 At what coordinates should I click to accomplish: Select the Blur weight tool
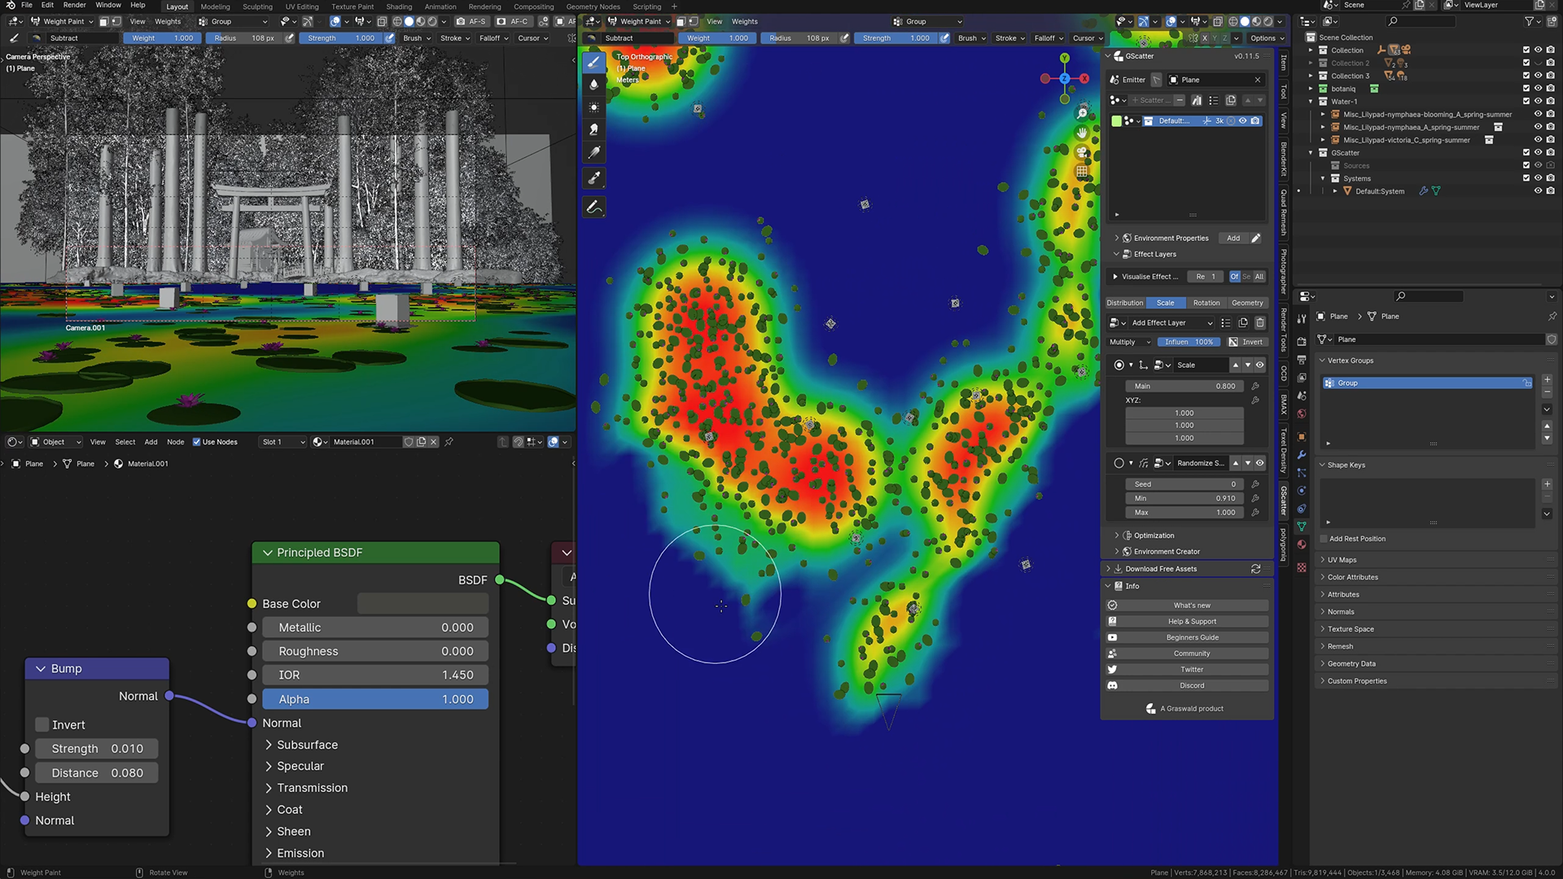pos(594,85)
